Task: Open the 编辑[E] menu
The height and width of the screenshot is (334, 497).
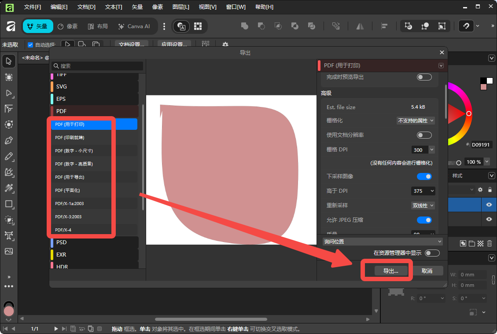Action: click(59, 7)
